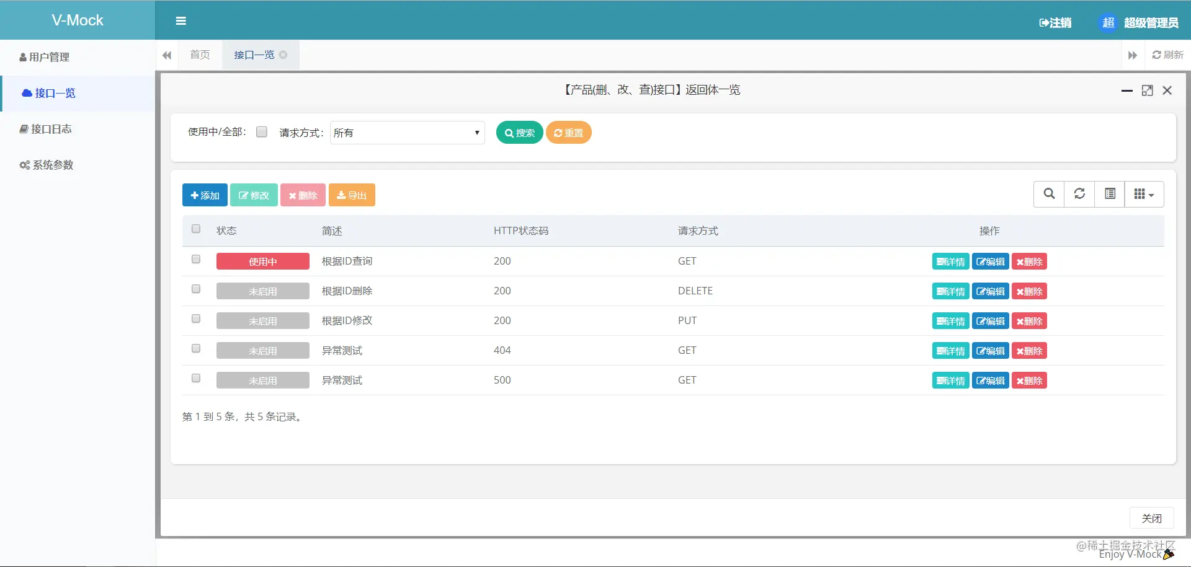This screenshot has width=1191, height=567.
Task: Toggle the 使用中/全部 checkbox
Action: (262, 131)
